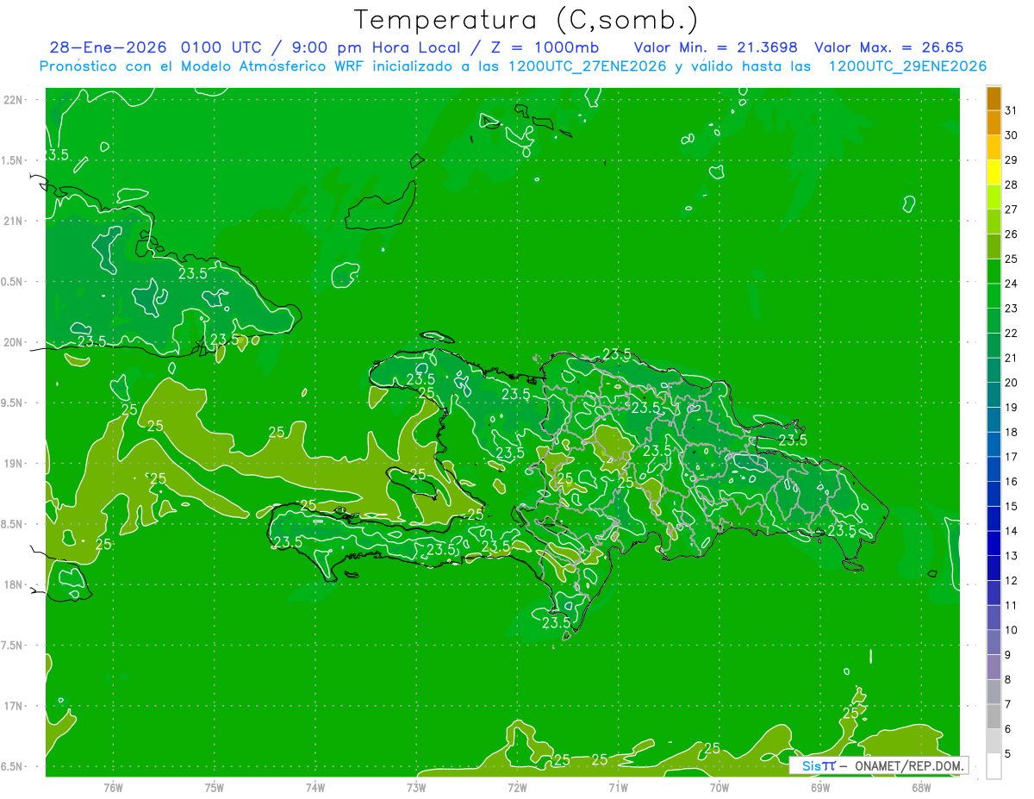This screenshot has height=799, width=1034.
Task: Click the "Temperatura (C,somb.)" map title
Action: 526,20
